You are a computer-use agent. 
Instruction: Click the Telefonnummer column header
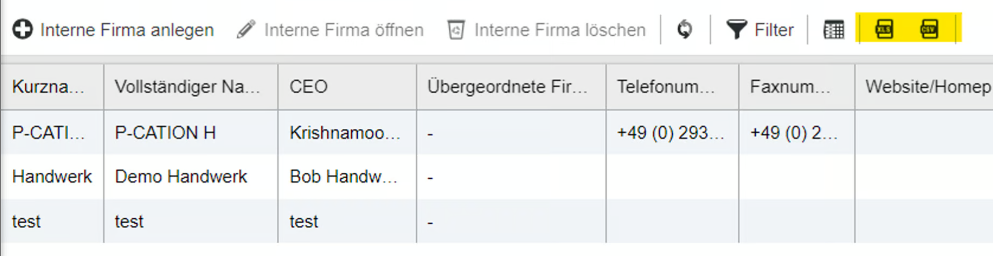666,87
